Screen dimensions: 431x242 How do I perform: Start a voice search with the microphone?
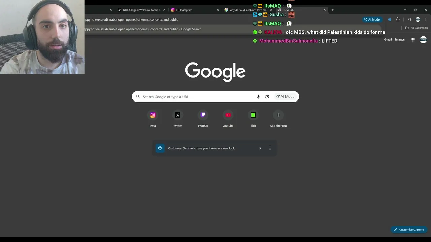258,97
